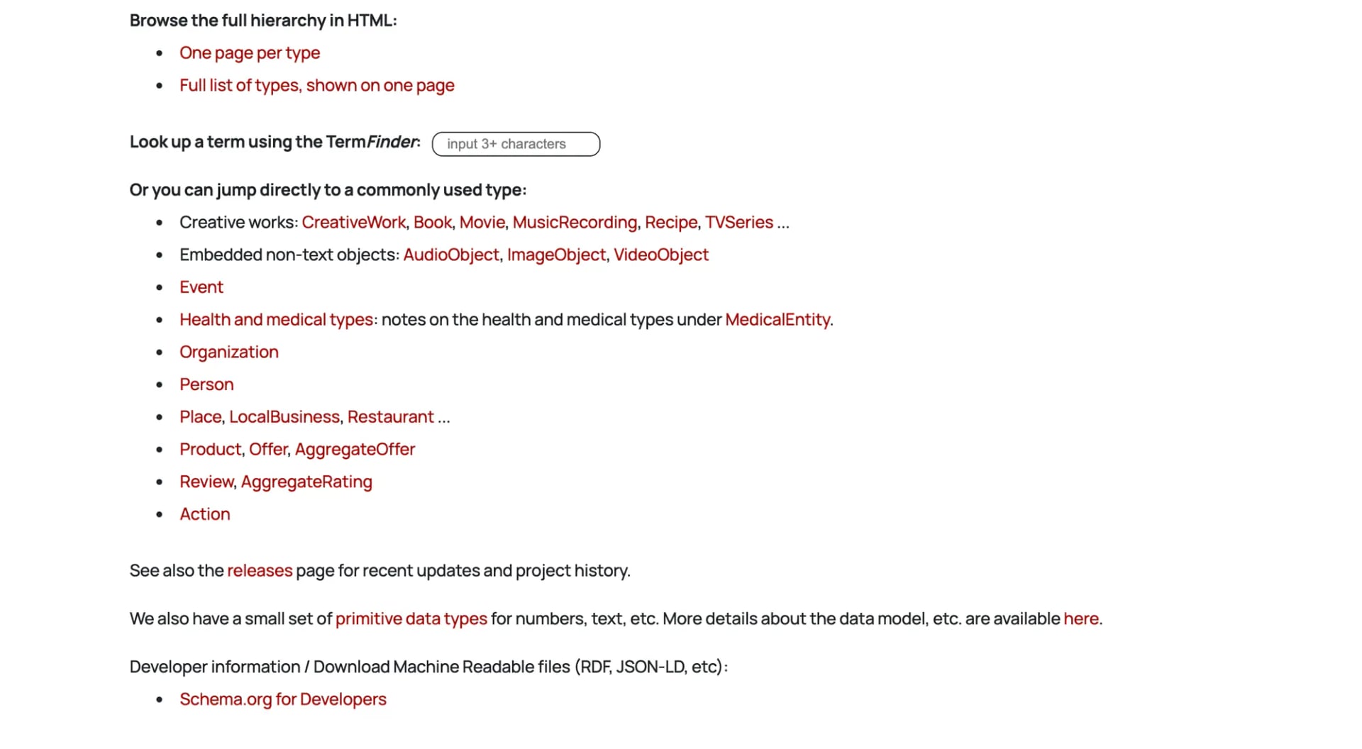The width and height of the screenshot is (1362, 749).
Task: Open the CreativeWork type page
Action: [x=355, y=222]
